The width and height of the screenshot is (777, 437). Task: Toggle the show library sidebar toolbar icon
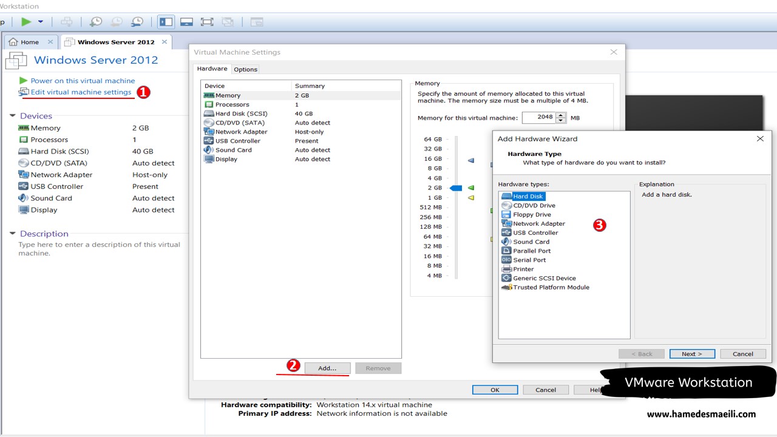[x=166, y=22]
